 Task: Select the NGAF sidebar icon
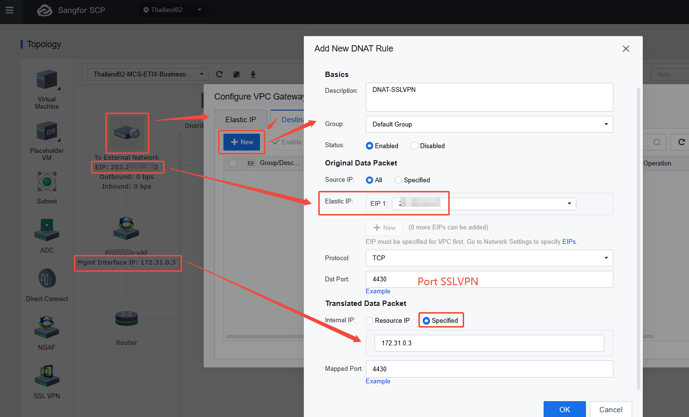click(47, 327)
